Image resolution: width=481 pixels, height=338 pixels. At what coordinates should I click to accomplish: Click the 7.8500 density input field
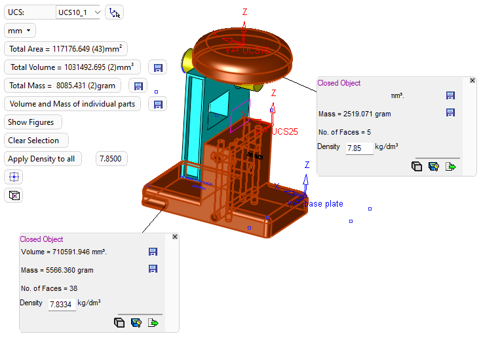click(x=111, y=159)
